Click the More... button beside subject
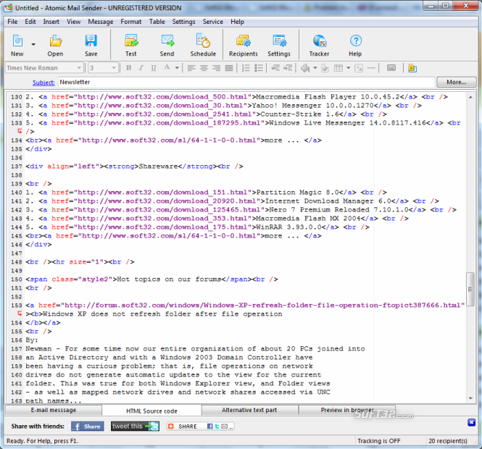This screenshot has width=482, height=449. [x=456, y=83]
